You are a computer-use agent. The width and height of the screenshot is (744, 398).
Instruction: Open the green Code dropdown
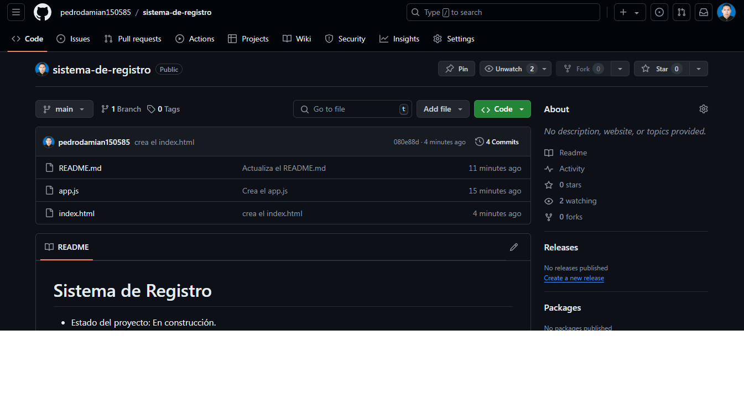502,109
